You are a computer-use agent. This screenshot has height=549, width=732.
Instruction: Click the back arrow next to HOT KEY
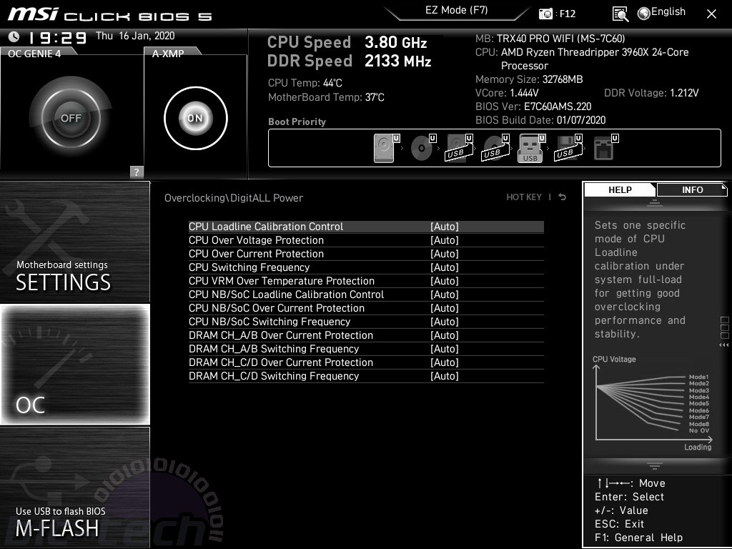[563, 197]
